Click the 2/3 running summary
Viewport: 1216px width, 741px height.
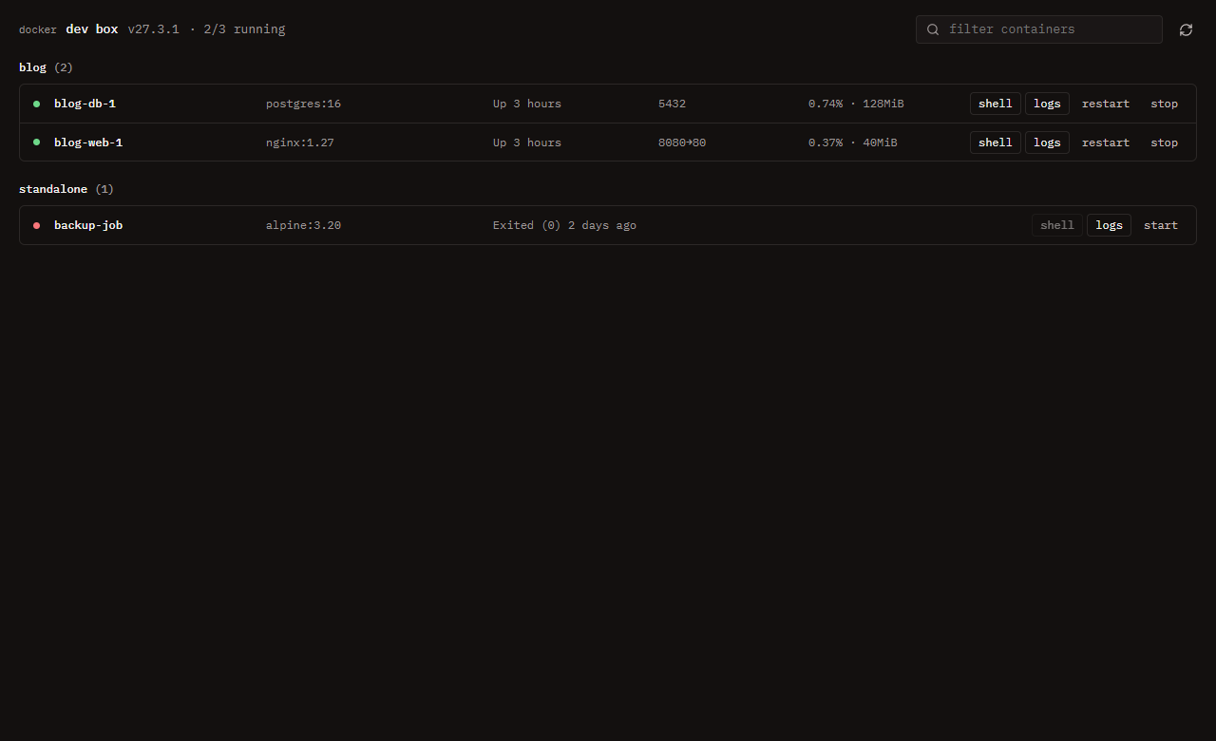tap(244, 29)
